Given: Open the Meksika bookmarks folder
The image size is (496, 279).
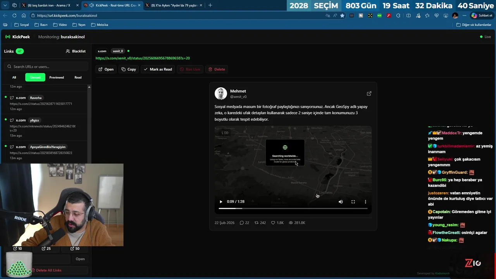Looking at the screenshot, I should coord(100,25).
